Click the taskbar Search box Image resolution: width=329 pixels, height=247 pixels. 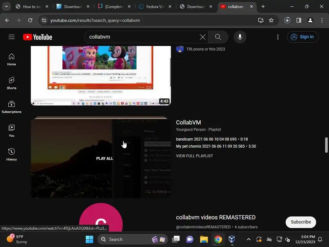[133, 239]
